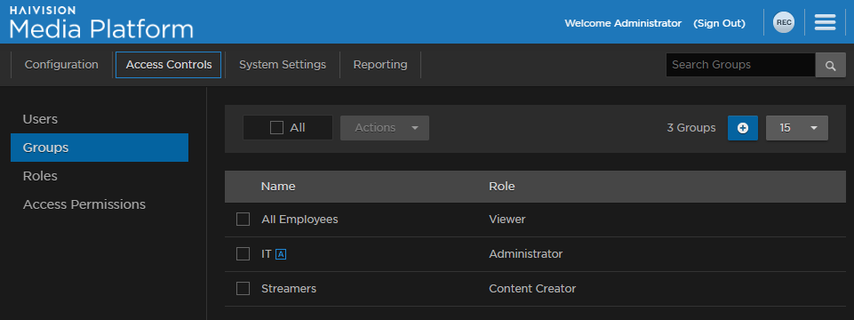
Task: Open the System Settings tab
Action: coord(283,65)
